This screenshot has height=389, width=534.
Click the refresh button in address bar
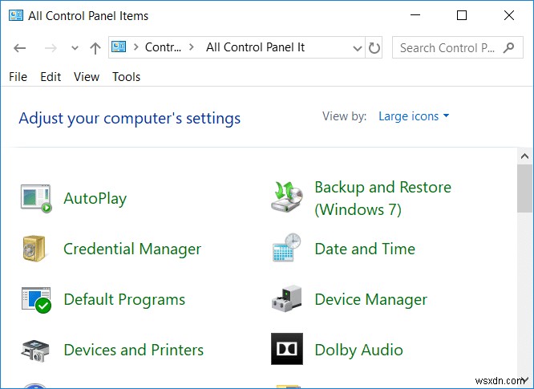point(374,48)
